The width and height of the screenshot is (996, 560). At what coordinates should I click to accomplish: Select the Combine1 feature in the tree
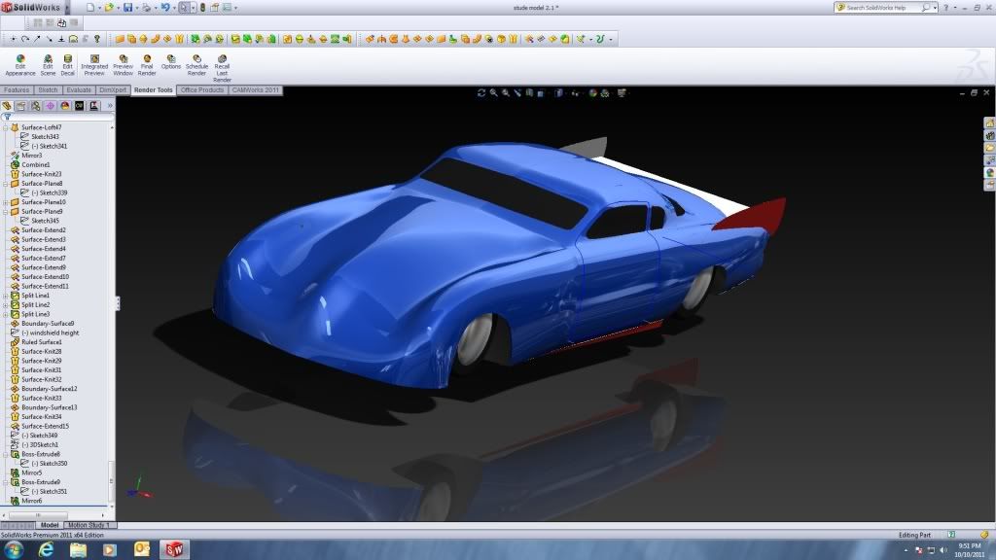coord(35,164)
